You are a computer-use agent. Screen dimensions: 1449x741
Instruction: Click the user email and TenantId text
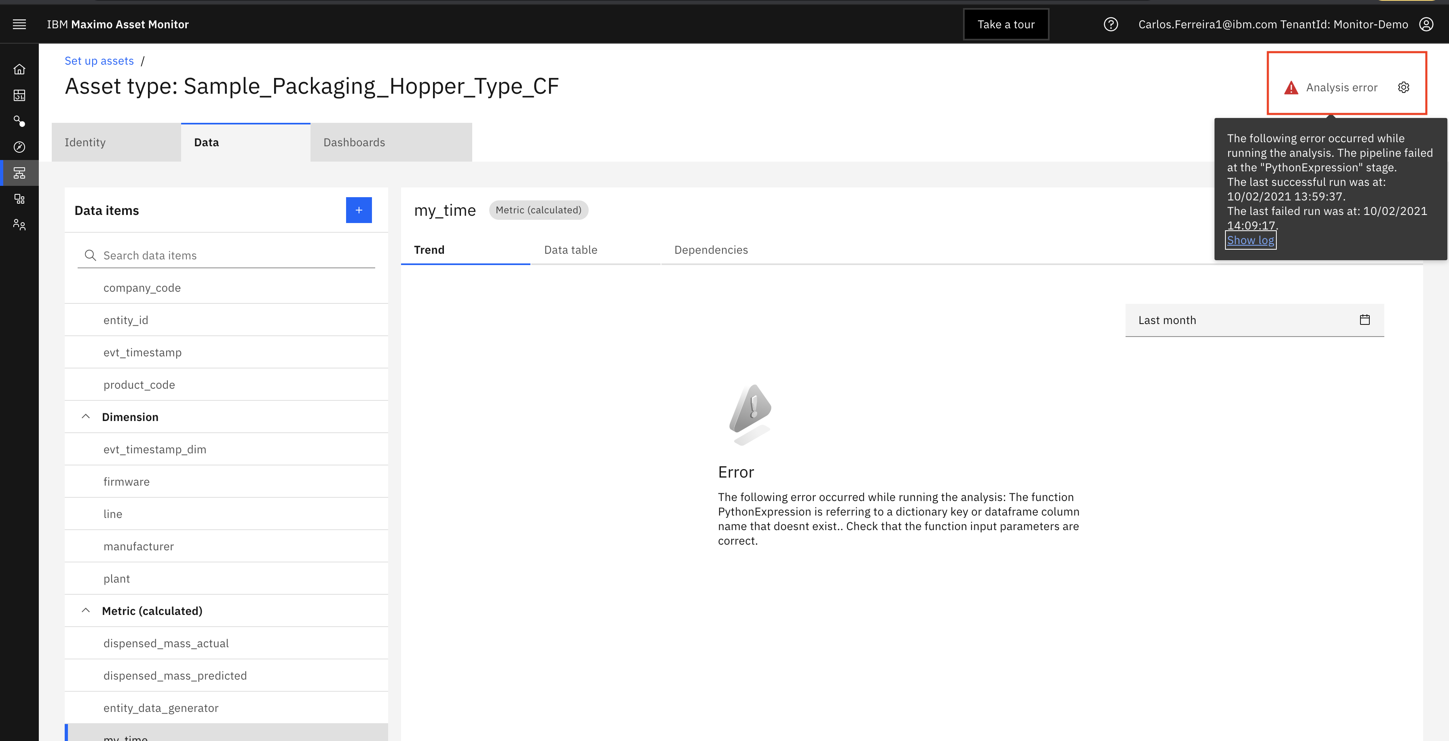[1273, 24]
